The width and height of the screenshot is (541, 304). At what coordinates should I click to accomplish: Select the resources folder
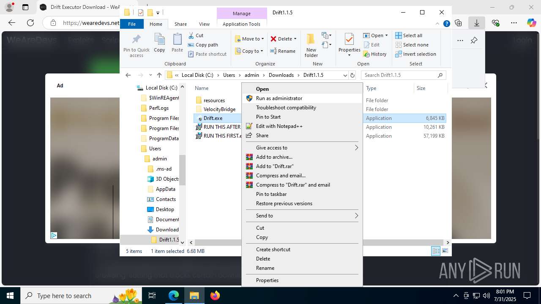(214, 100)
